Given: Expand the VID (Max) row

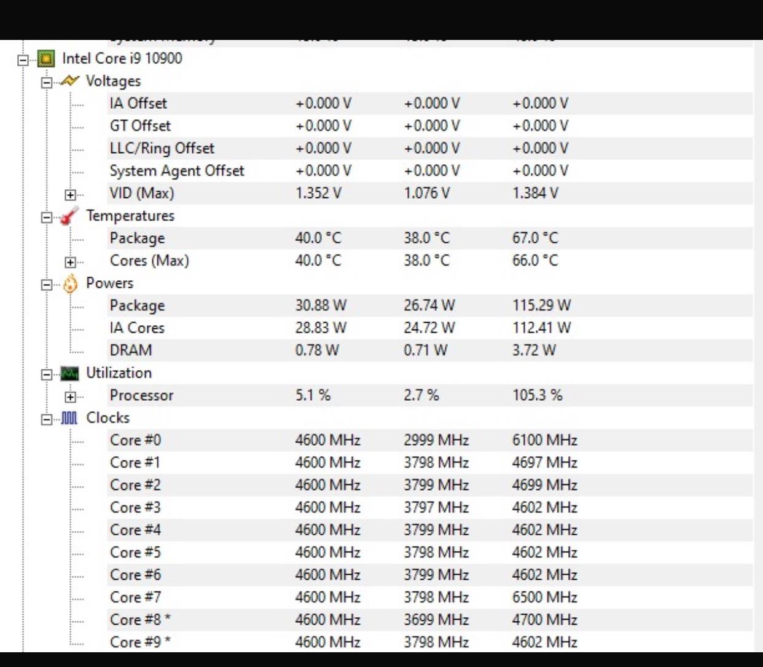Looking at the screenshot, I should click(70, 195).
